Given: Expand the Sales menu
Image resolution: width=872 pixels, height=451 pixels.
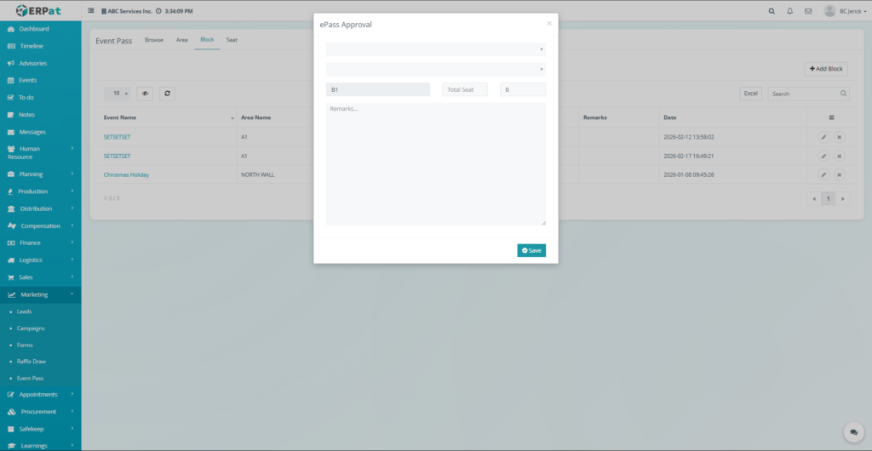Looking at the screenshot, I should pyautogui.click(x=40, y=277).
